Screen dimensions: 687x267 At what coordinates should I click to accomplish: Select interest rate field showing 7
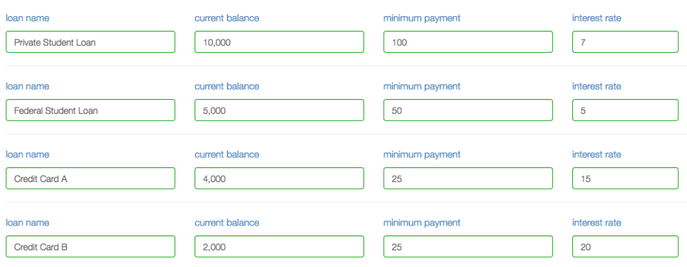pos(625,42)
